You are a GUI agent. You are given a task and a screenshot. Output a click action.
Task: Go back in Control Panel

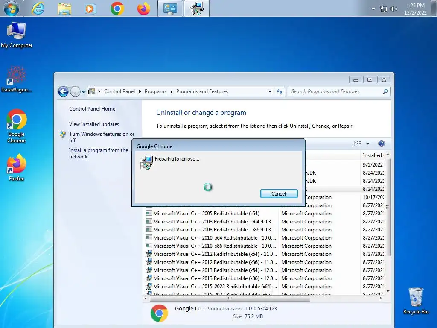tap(63, 91)
